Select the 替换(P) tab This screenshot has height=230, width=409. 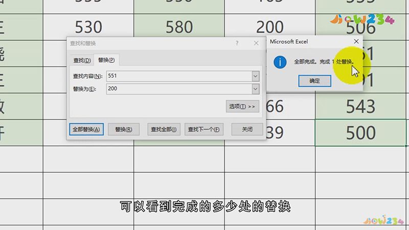coord(106,60)
